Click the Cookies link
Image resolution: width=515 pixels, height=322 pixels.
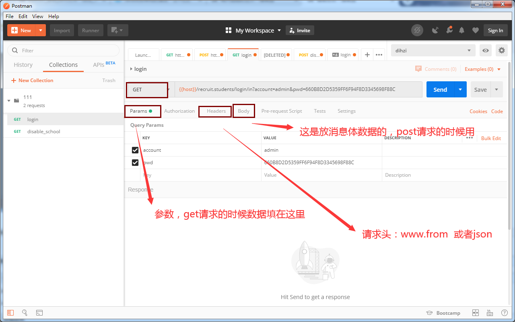(478, 111)
